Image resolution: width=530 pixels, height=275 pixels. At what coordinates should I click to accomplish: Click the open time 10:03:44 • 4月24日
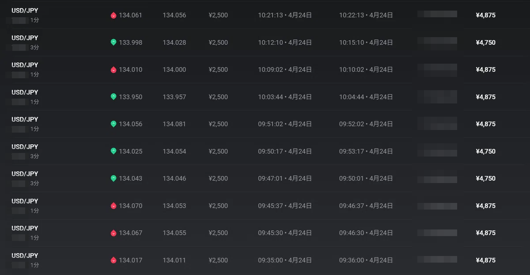(x=285, y=97)
